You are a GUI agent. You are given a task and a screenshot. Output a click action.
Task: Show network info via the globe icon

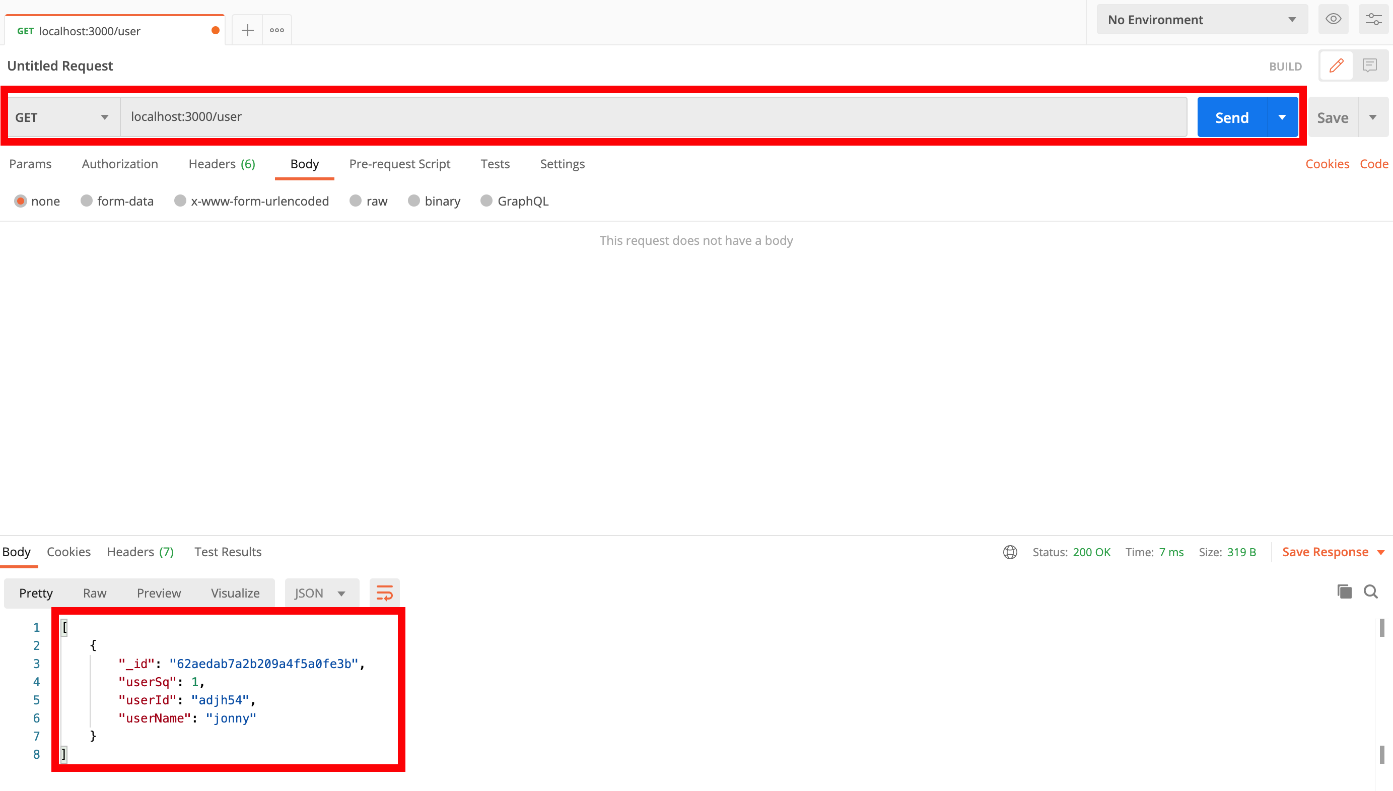point(1010,552)
